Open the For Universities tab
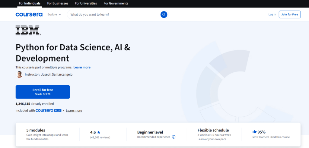This screenshot has height=148, width=309. (86, 3)
